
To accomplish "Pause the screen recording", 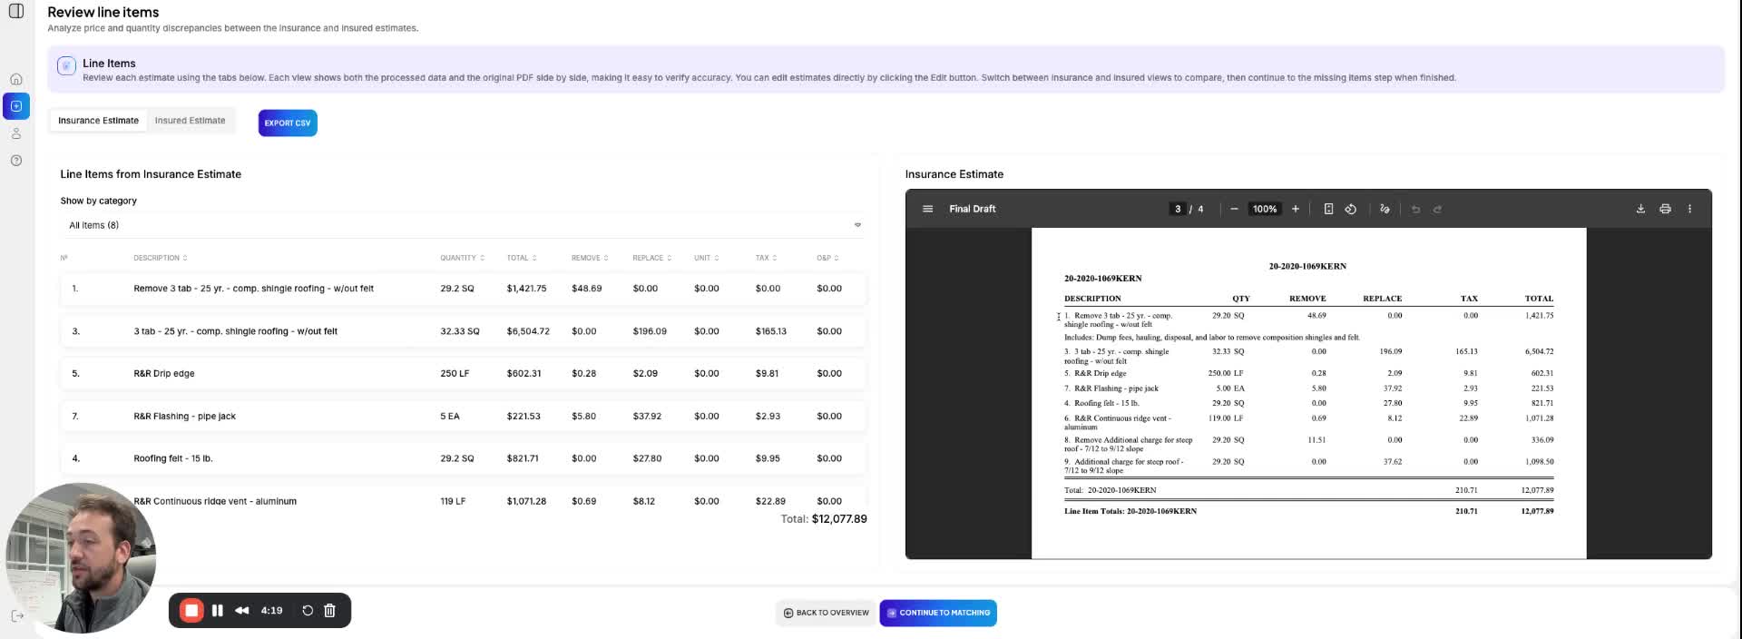I will click(218, 611).
